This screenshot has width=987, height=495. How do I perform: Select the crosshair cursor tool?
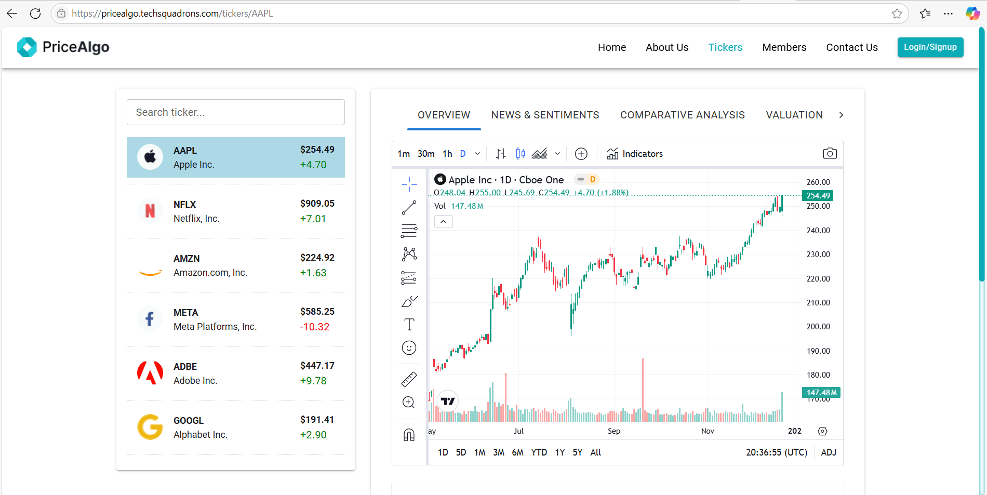[409, 184]
